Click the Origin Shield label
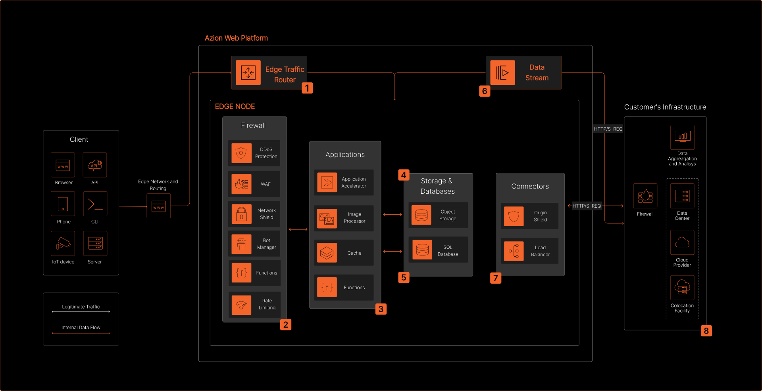Image resolution: width=762 pixels, height=391 pixels. tap(540, 216)
